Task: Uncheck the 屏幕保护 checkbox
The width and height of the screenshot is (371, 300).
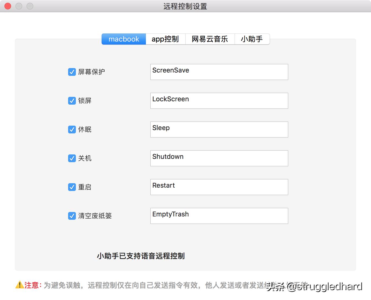Action: [72, 72]
